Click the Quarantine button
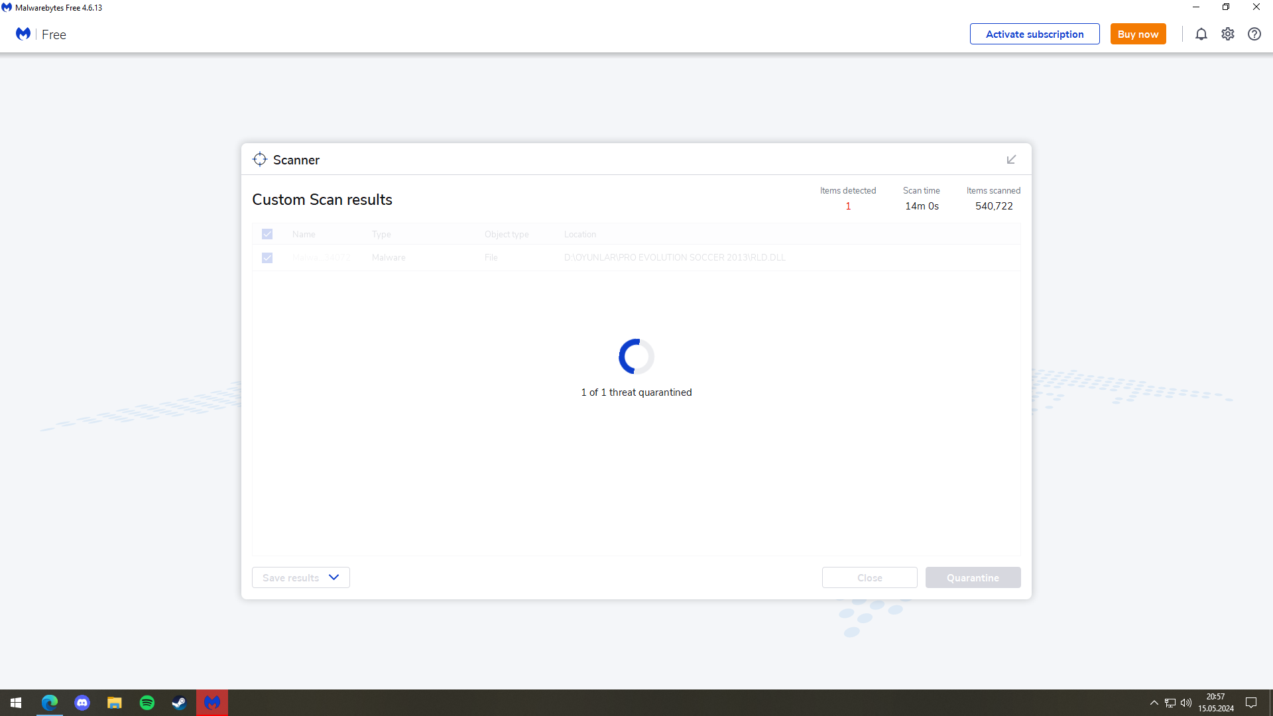Screen dimensions: 1273x716 coord(973,577)
